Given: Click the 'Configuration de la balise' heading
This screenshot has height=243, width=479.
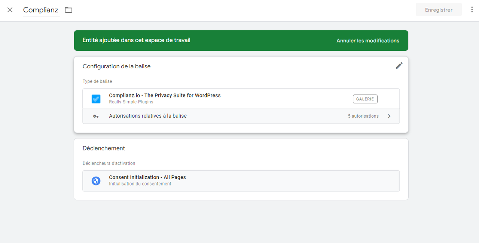Looking at the screenshot, I should point(116,66).
